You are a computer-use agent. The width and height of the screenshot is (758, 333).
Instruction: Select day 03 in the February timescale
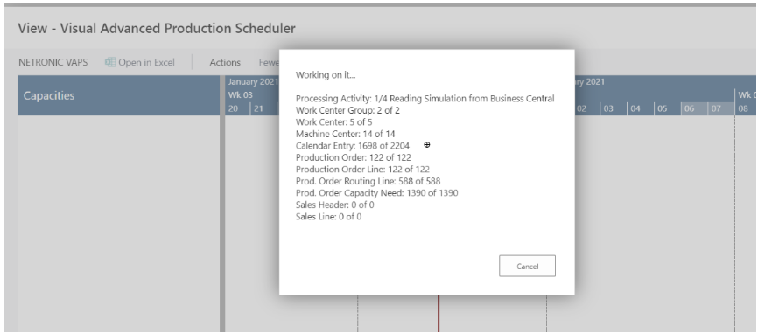tap(608, 108)
